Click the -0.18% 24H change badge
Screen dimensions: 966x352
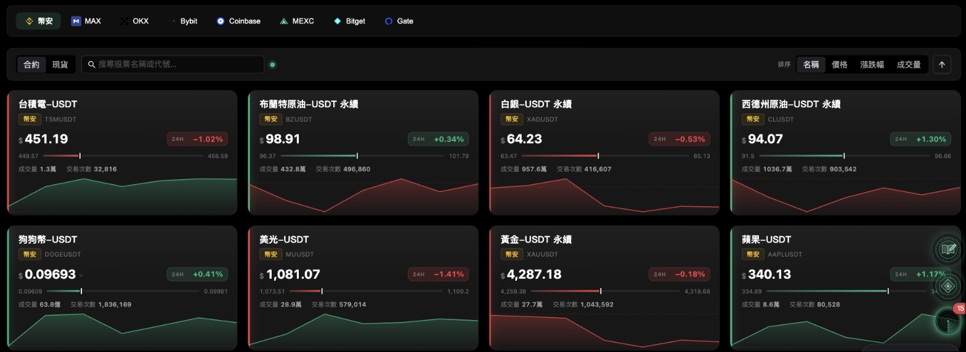pyautogui.click(x=679, y=274)
